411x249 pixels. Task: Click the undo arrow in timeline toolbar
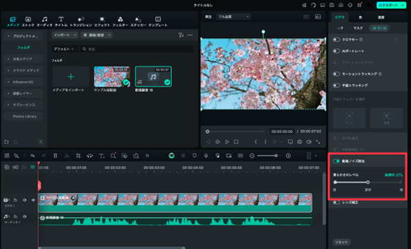click(x=33, y=156)
